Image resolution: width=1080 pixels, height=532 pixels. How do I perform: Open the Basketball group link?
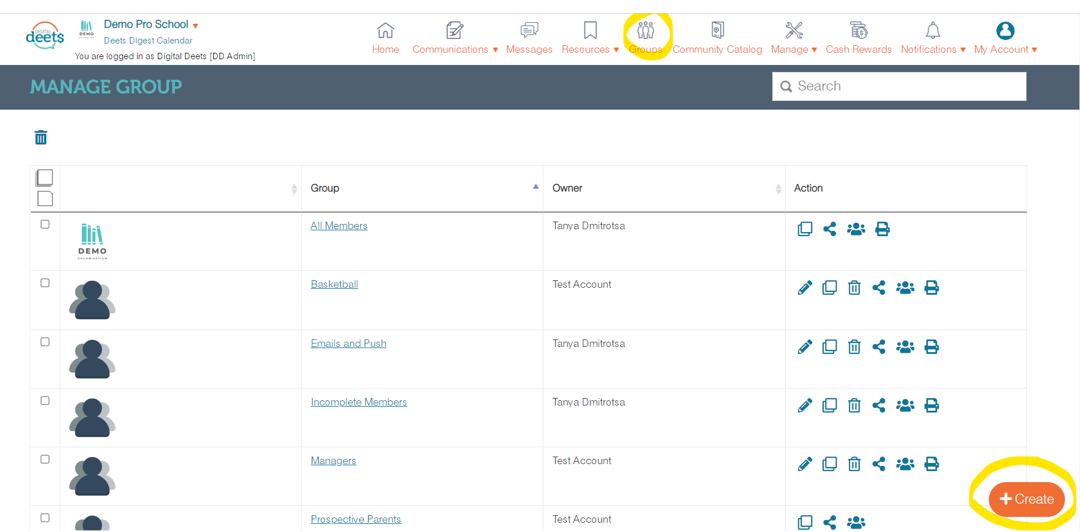(334, 284)
